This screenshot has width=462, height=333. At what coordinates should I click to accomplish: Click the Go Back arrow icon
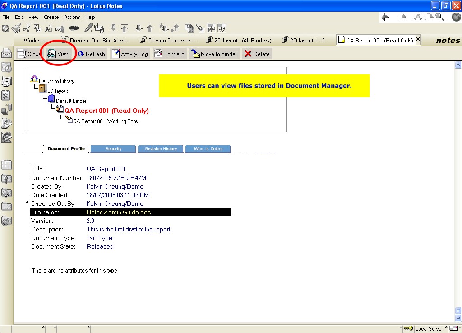tap(385, 17)
